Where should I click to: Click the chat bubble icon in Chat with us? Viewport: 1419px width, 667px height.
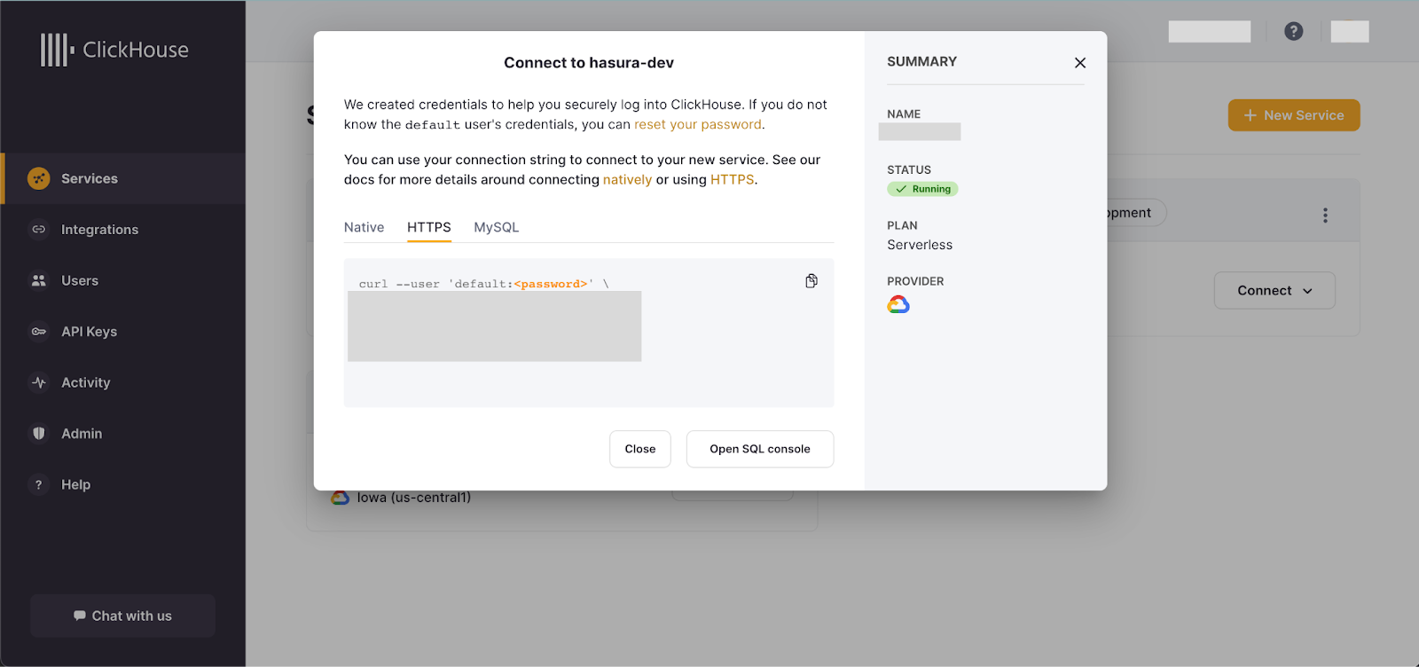pos(80,616)
